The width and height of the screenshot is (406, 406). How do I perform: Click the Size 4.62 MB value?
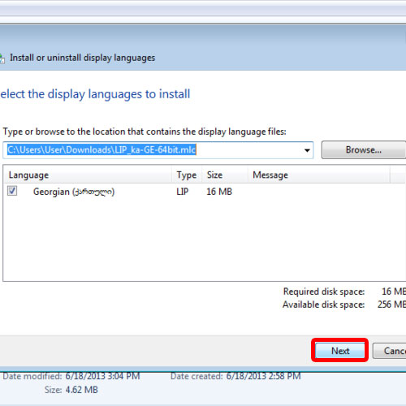click(x=81, y=390)
